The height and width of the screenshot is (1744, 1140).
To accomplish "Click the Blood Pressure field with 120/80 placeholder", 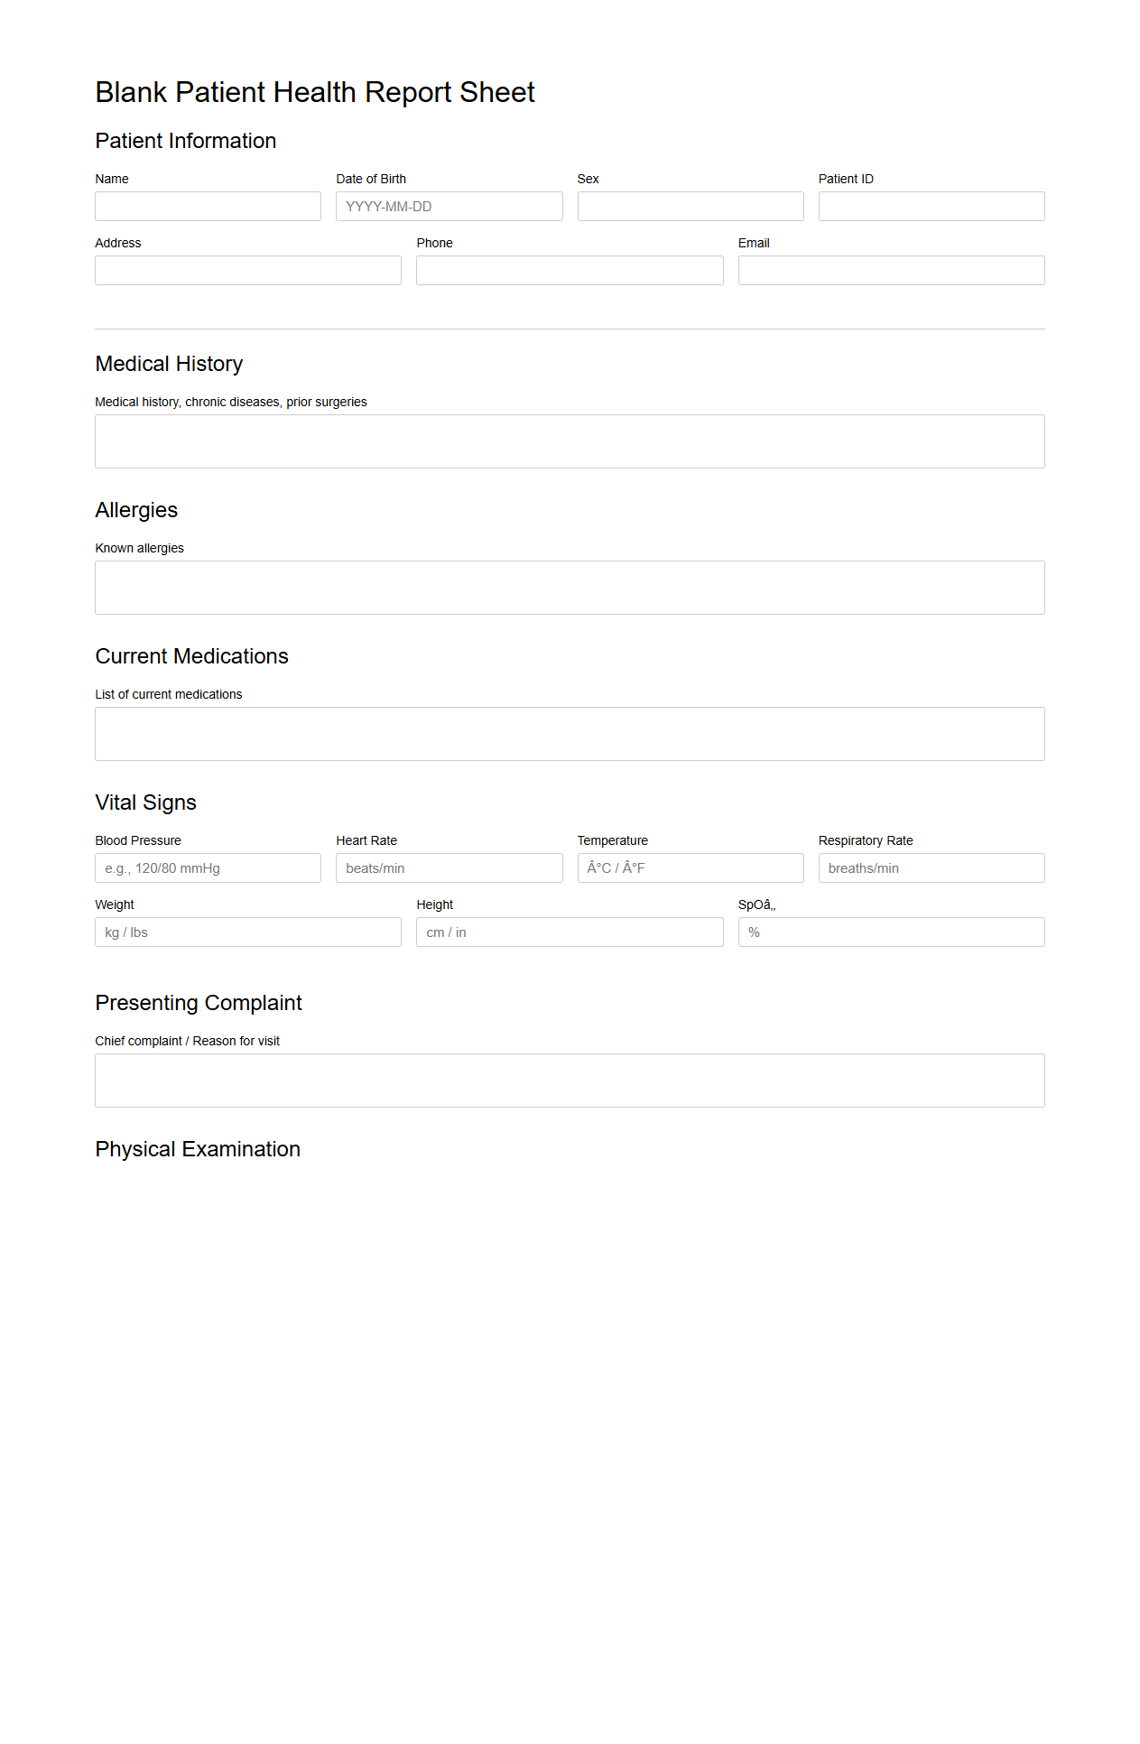I will (207, 867).
